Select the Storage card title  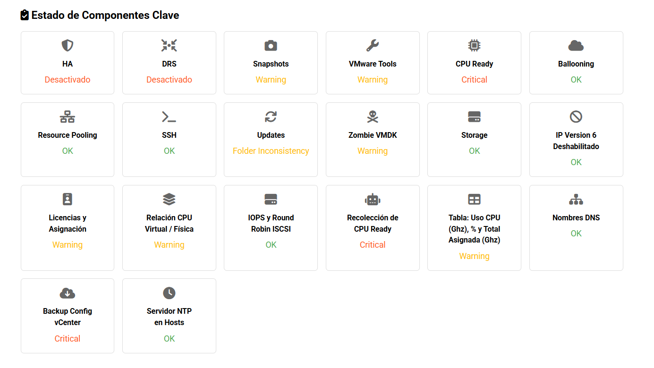coord(474,135)
